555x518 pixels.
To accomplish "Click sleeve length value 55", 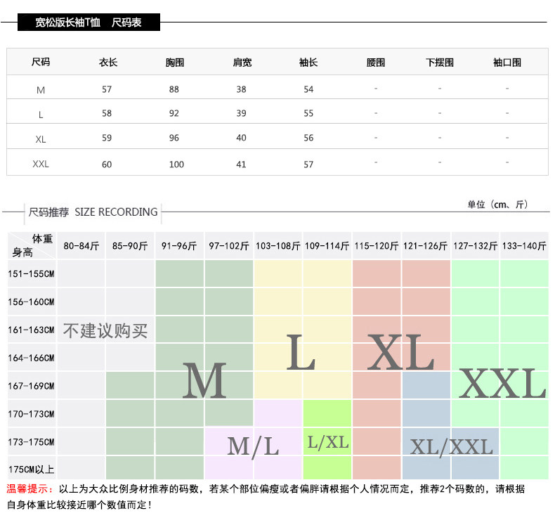I will pyautogui.click(x=308, y=113).
